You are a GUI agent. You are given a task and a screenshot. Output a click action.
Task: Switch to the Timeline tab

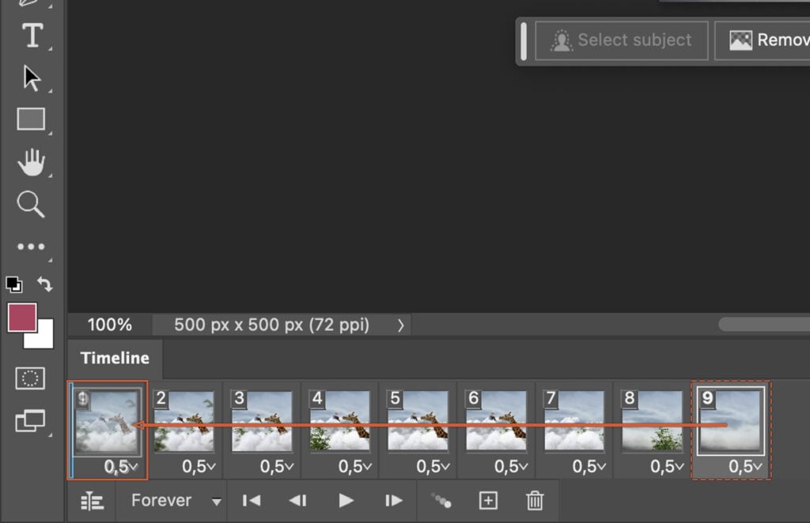pos(114,358)
